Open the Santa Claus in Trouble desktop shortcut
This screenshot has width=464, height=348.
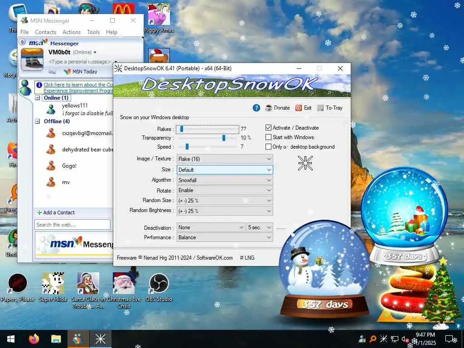(88, 290)
